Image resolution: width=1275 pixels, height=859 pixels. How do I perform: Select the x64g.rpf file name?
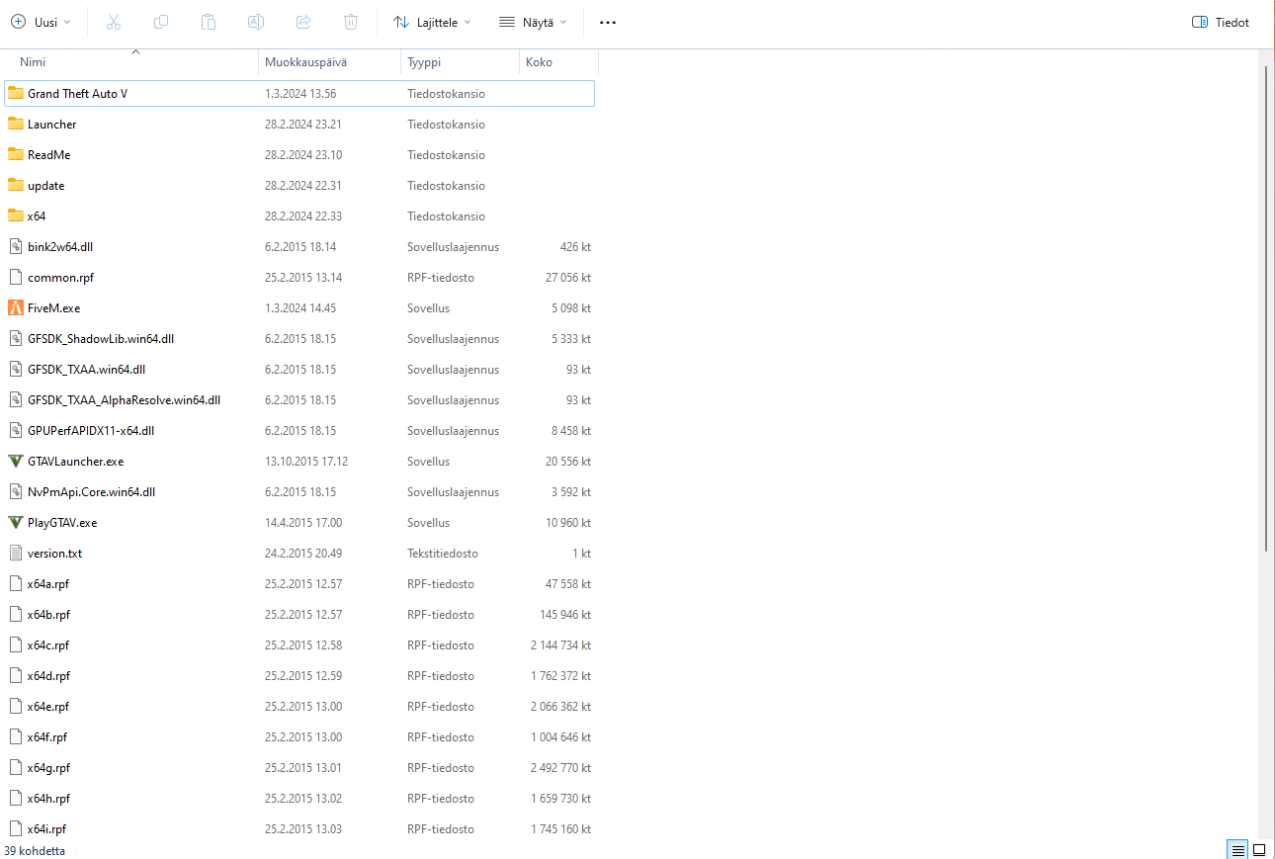point(48,768)
